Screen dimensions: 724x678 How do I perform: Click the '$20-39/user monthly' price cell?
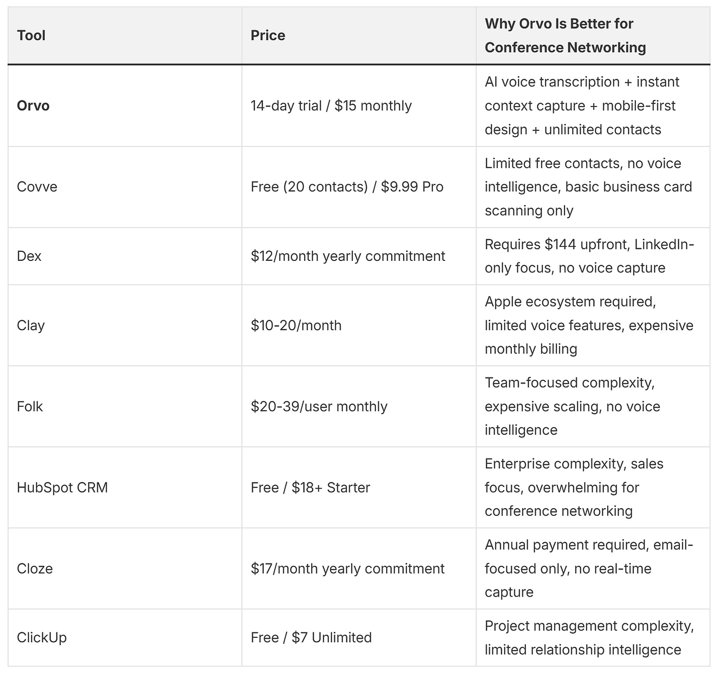tap(359, 407)
